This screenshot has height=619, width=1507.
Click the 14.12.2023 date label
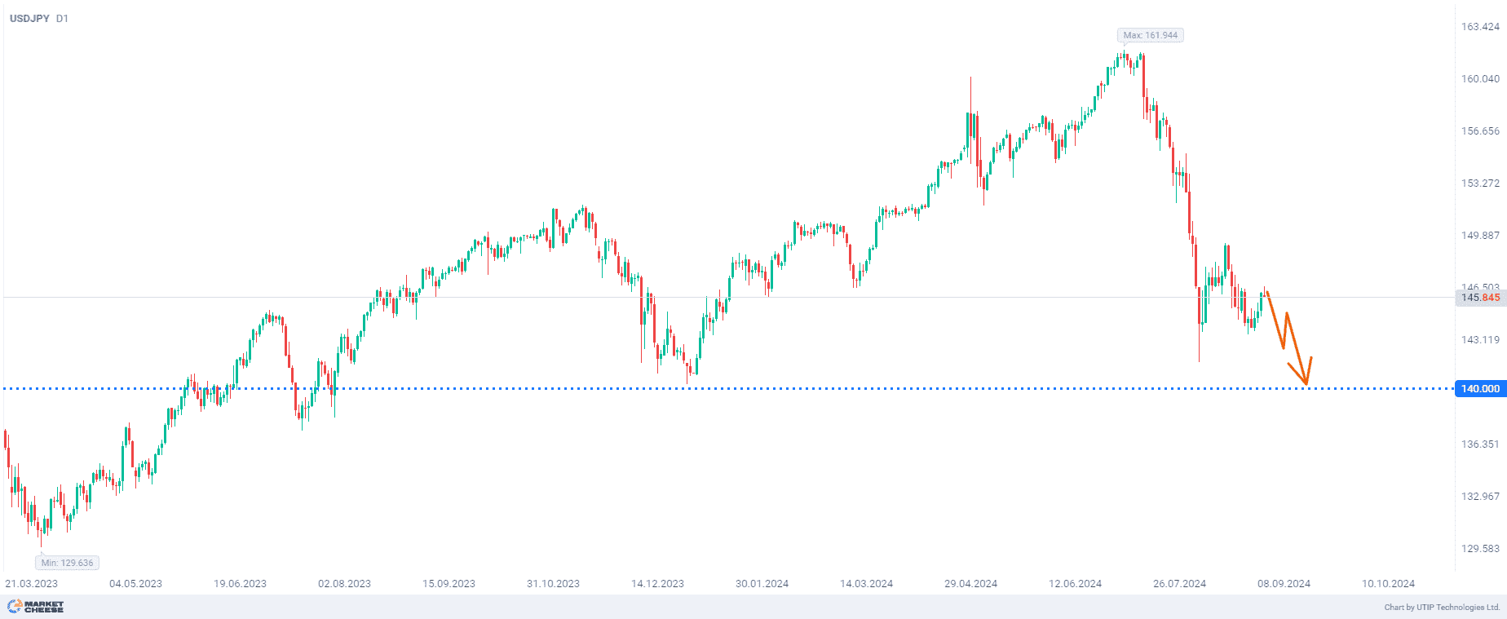(657, 583)
